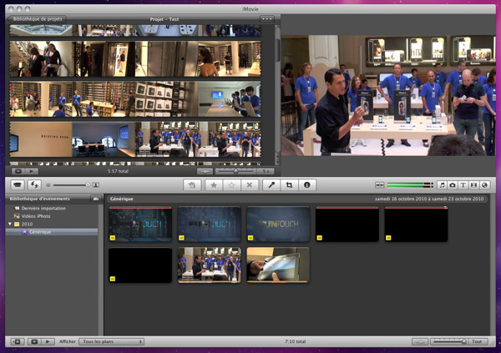Adjust the thumbnail size slider in toolbar
501x353 pixels.
(72, 185)
